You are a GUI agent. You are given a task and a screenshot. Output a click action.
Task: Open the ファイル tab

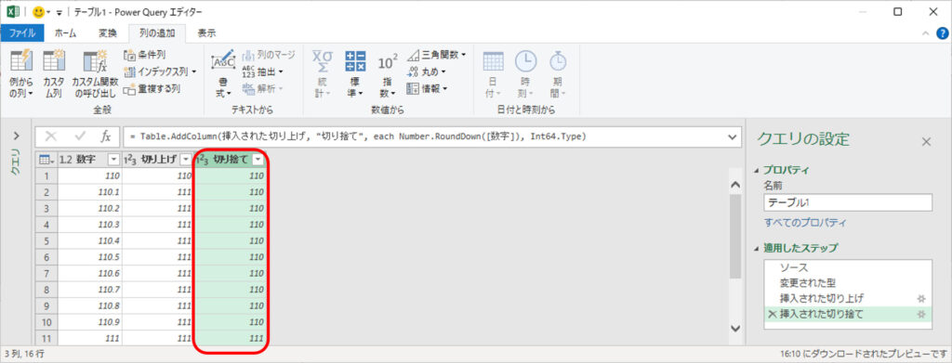22,33
